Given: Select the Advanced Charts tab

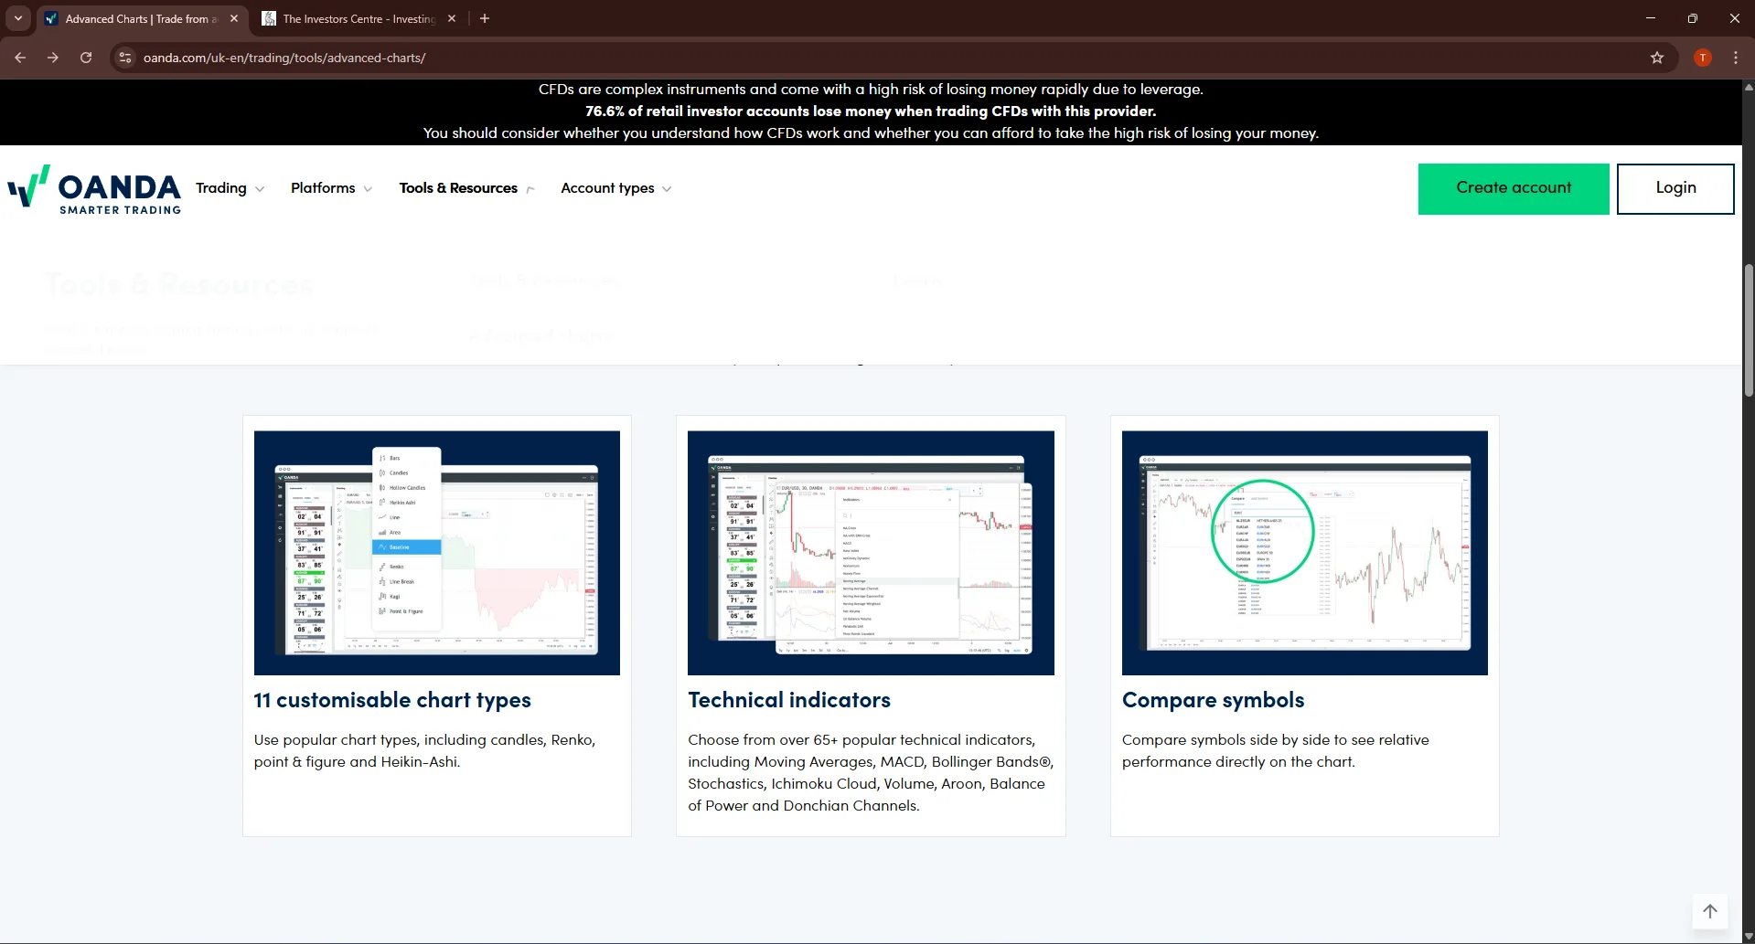Looking at the screenshot, I should [142, 18].
